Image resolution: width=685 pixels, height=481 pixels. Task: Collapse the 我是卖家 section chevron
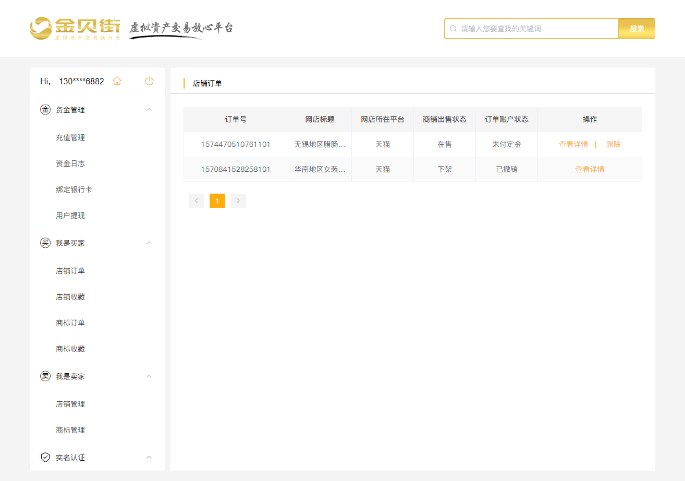pos(149,376)
